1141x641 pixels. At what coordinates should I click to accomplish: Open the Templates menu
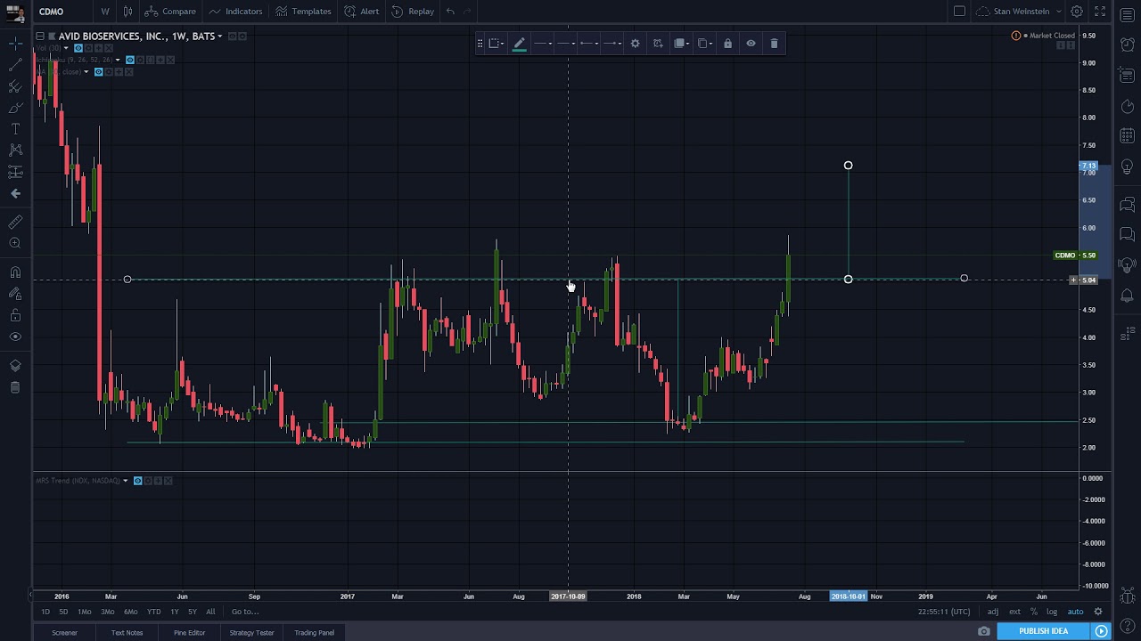pos(303,12)
